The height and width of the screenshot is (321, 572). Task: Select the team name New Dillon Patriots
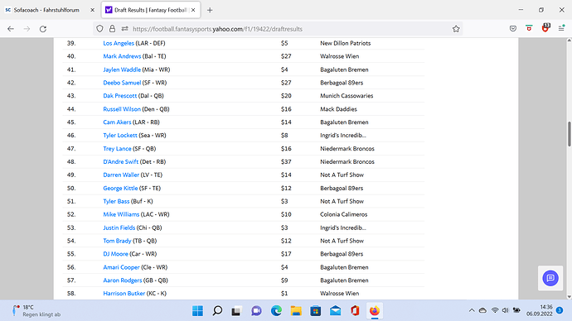346,43
